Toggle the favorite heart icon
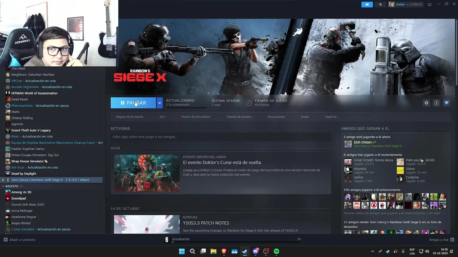The image size is (458, 257). (x=447, y=103)
